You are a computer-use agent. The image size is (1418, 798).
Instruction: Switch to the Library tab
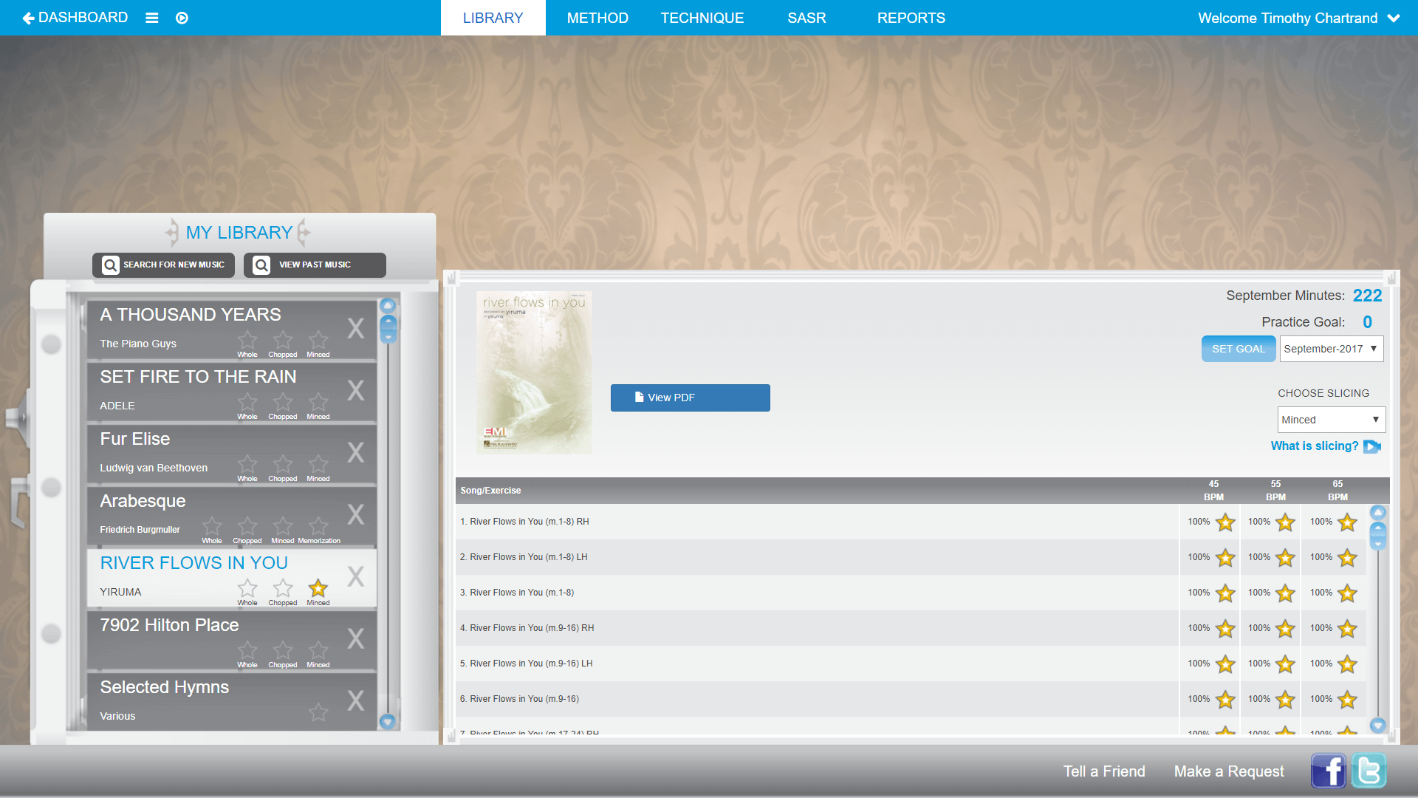point(493,18)
